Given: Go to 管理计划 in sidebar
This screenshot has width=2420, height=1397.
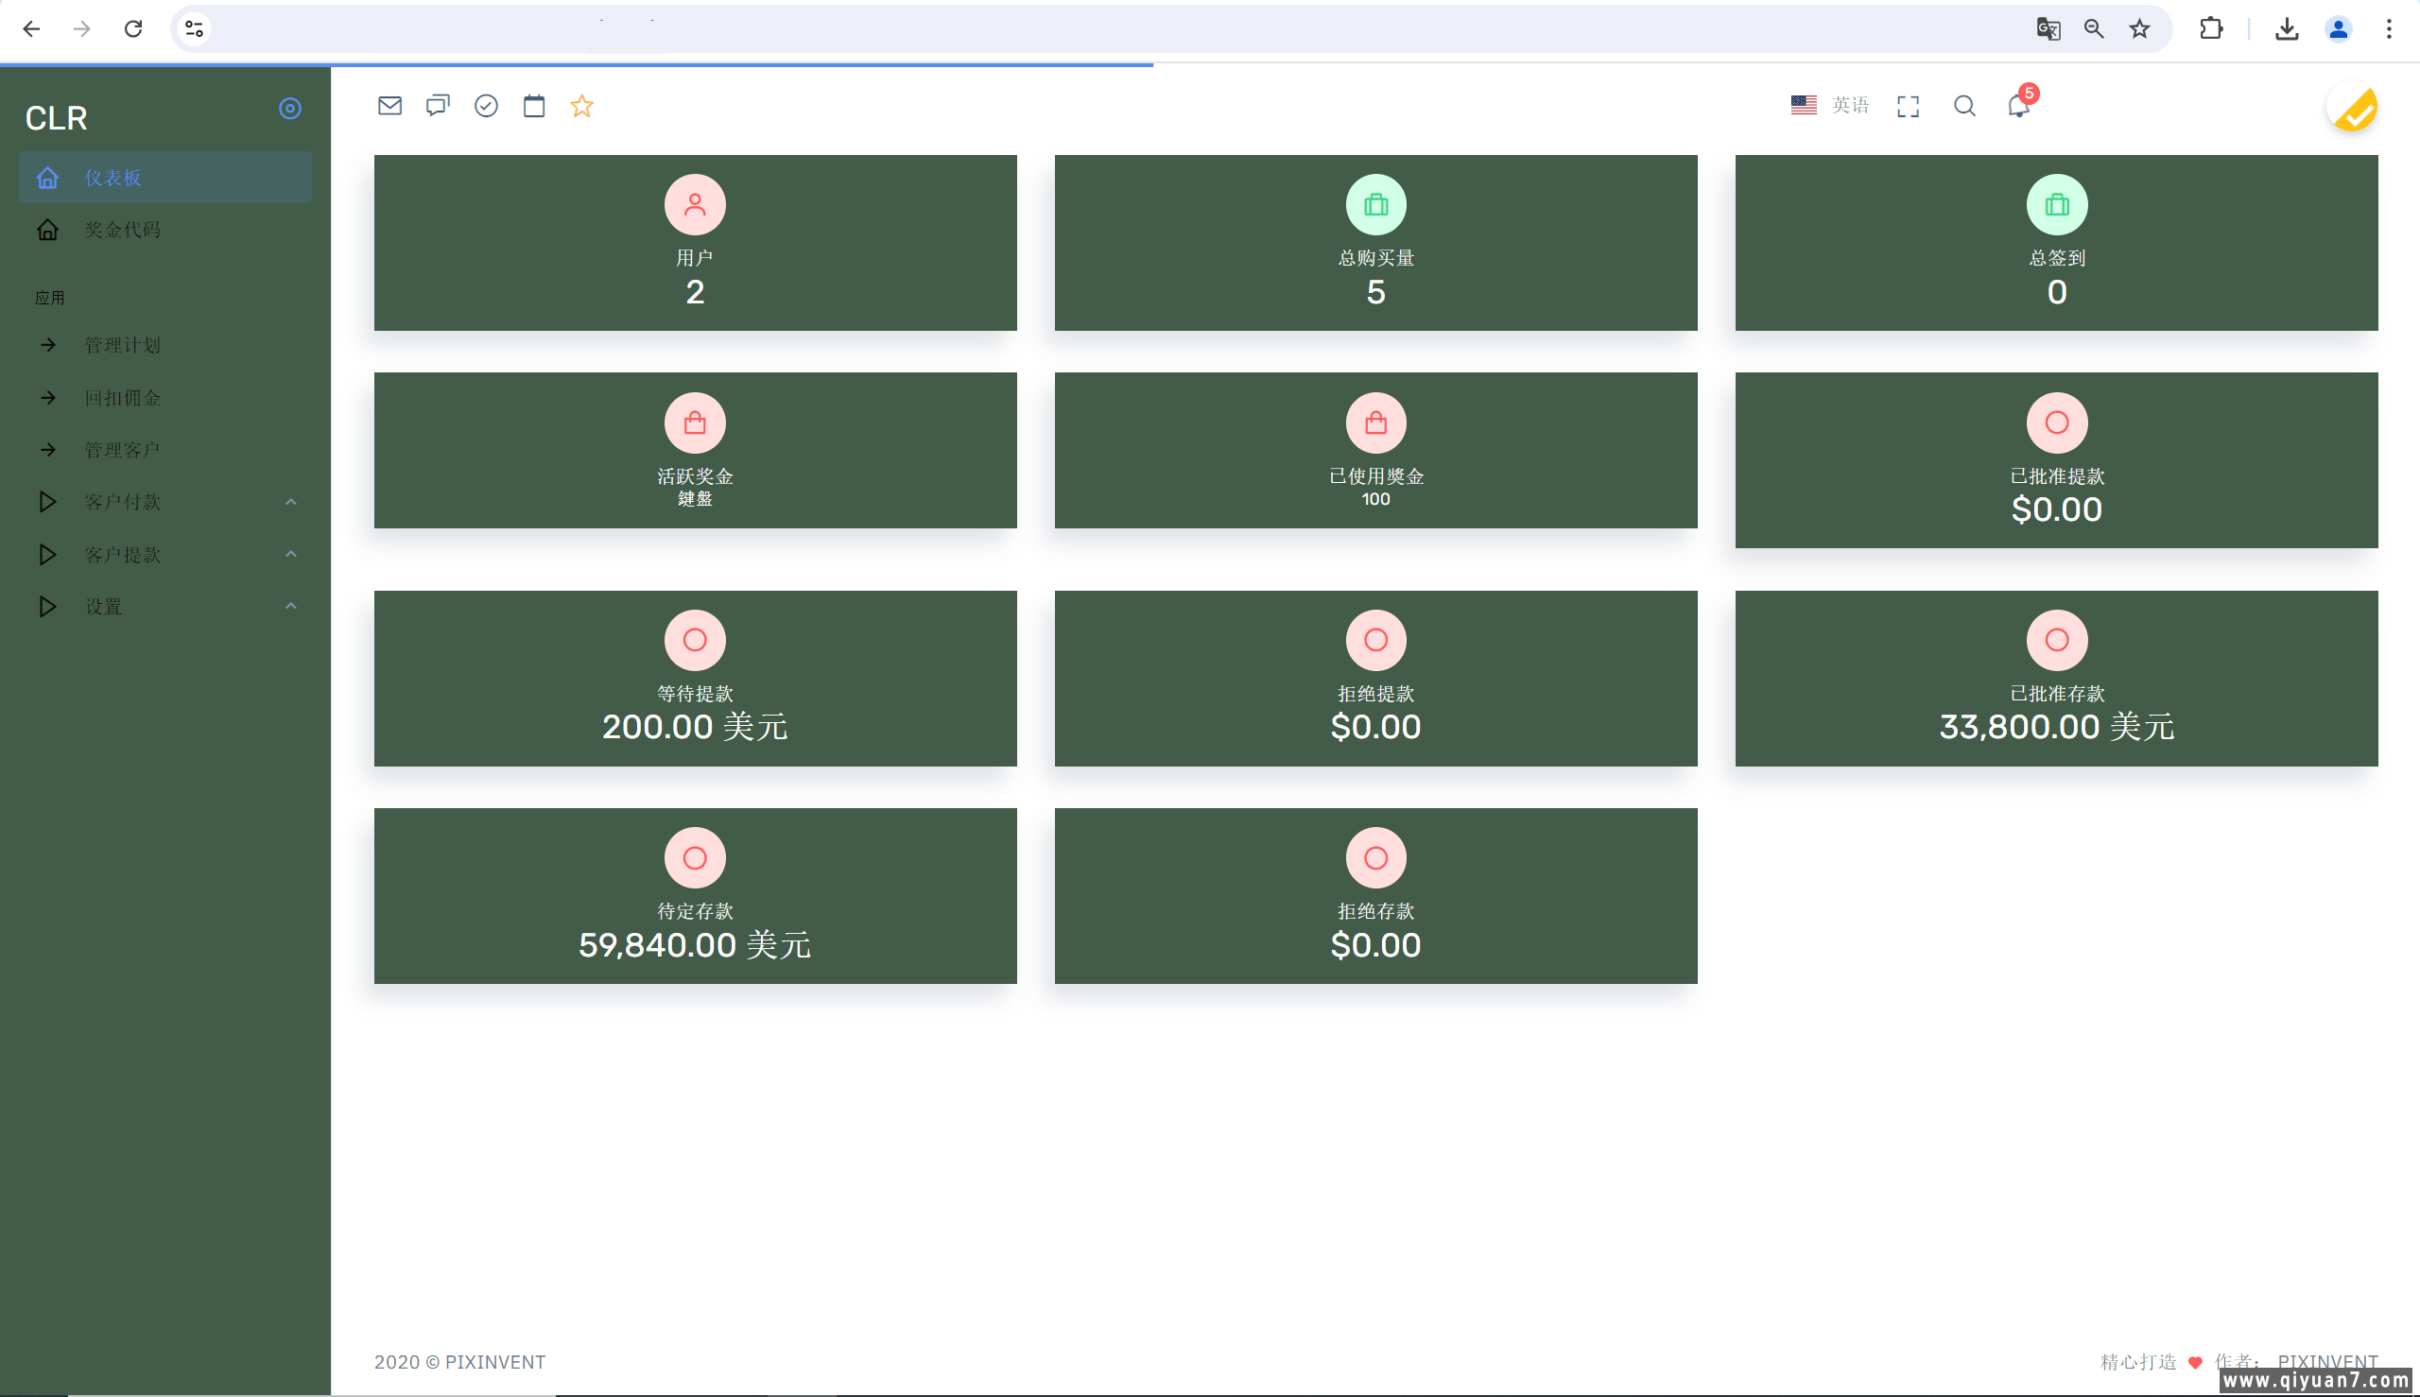Looking at the screenshot, I should [x=122, y=344].
